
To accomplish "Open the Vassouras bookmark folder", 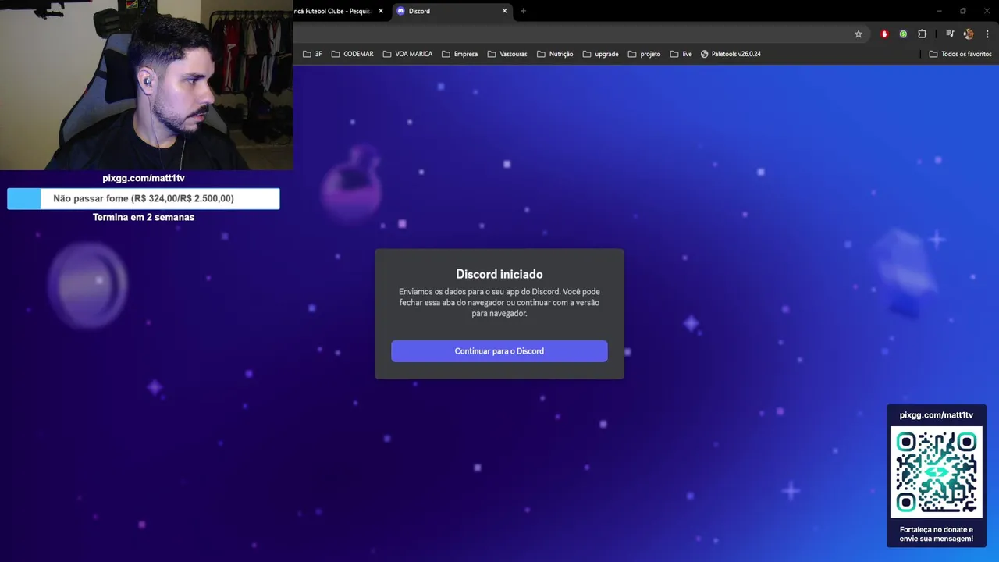I will 507,54.
